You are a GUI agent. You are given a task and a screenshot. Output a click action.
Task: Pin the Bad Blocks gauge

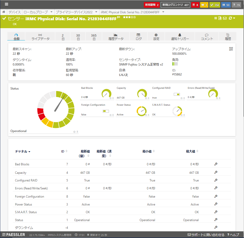[113, 98]
